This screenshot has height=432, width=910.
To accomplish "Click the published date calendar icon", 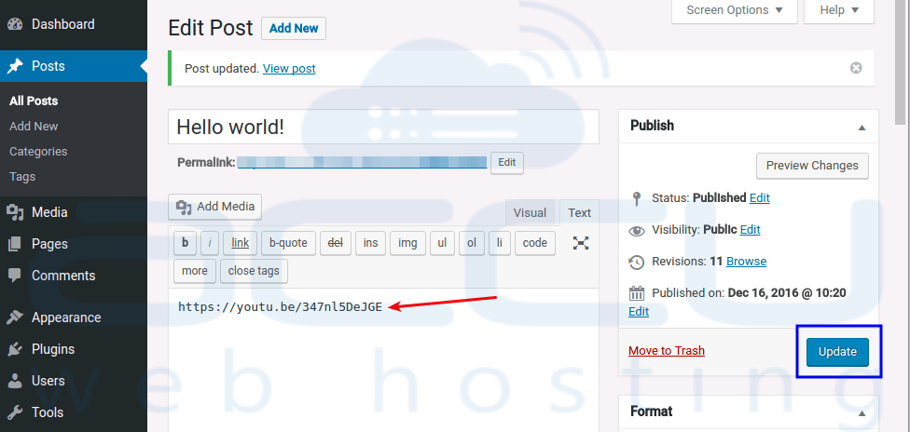I will point(637,293).
